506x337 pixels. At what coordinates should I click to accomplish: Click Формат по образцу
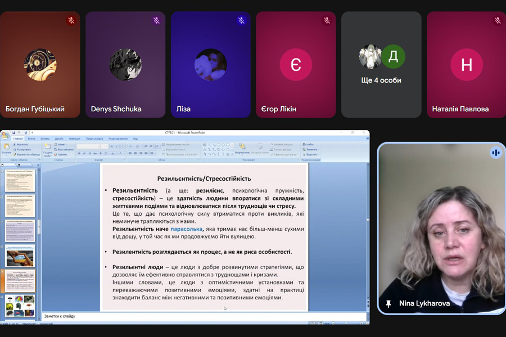(27, 154)
